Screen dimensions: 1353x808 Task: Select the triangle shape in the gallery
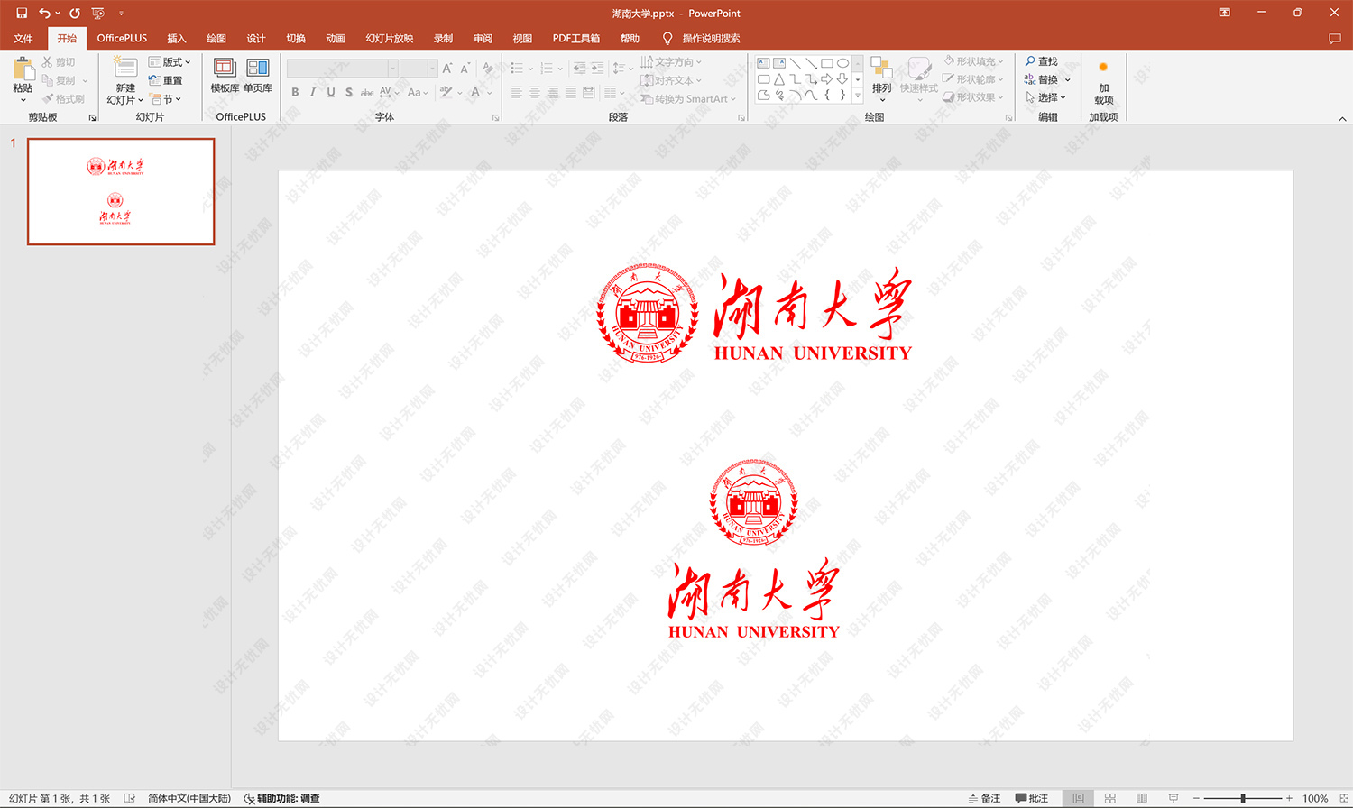(779, 79)
